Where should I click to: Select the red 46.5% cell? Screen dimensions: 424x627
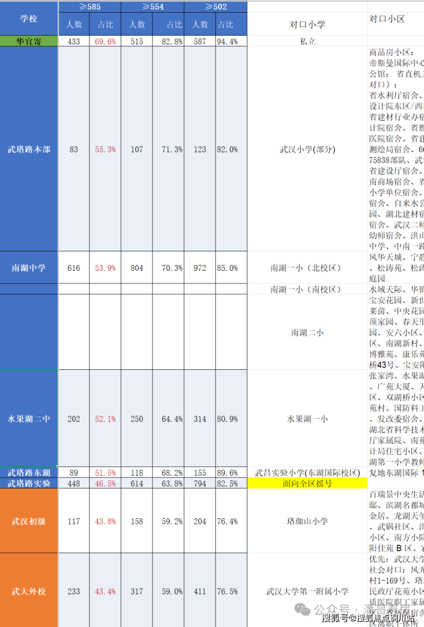tap(105, 483)
